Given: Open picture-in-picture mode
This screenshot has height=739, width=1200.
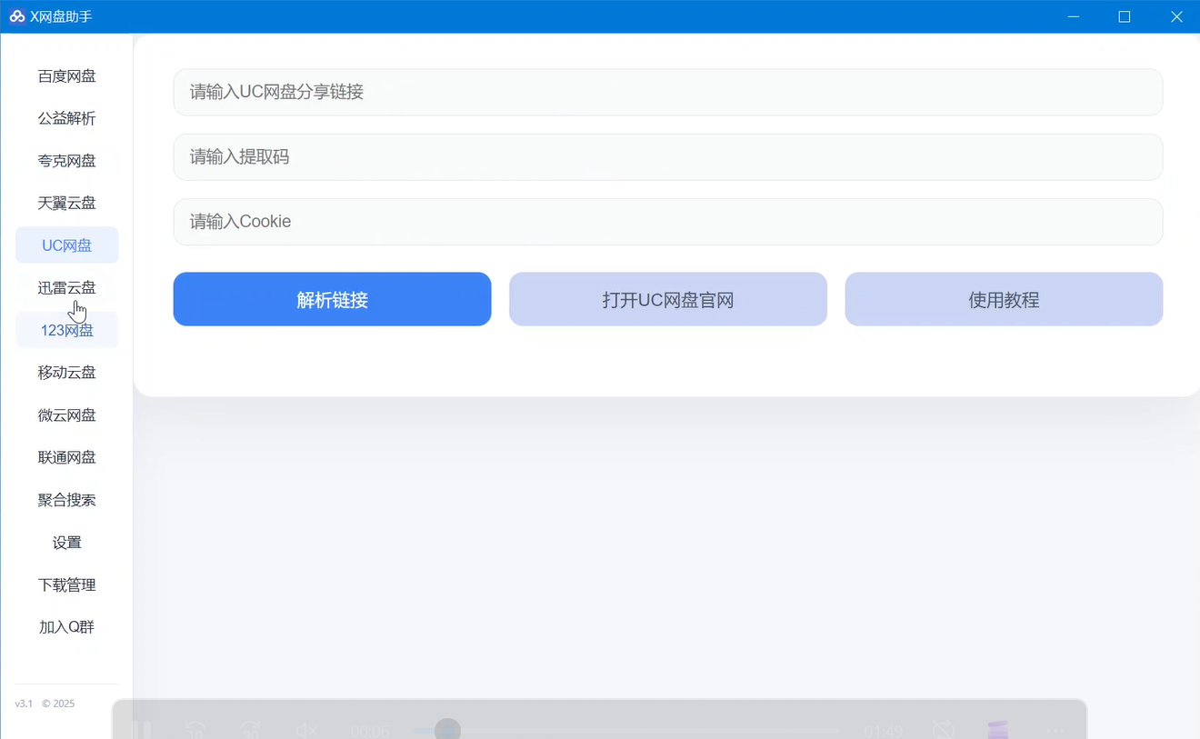Looking at the screenshot, I should 944,729.
